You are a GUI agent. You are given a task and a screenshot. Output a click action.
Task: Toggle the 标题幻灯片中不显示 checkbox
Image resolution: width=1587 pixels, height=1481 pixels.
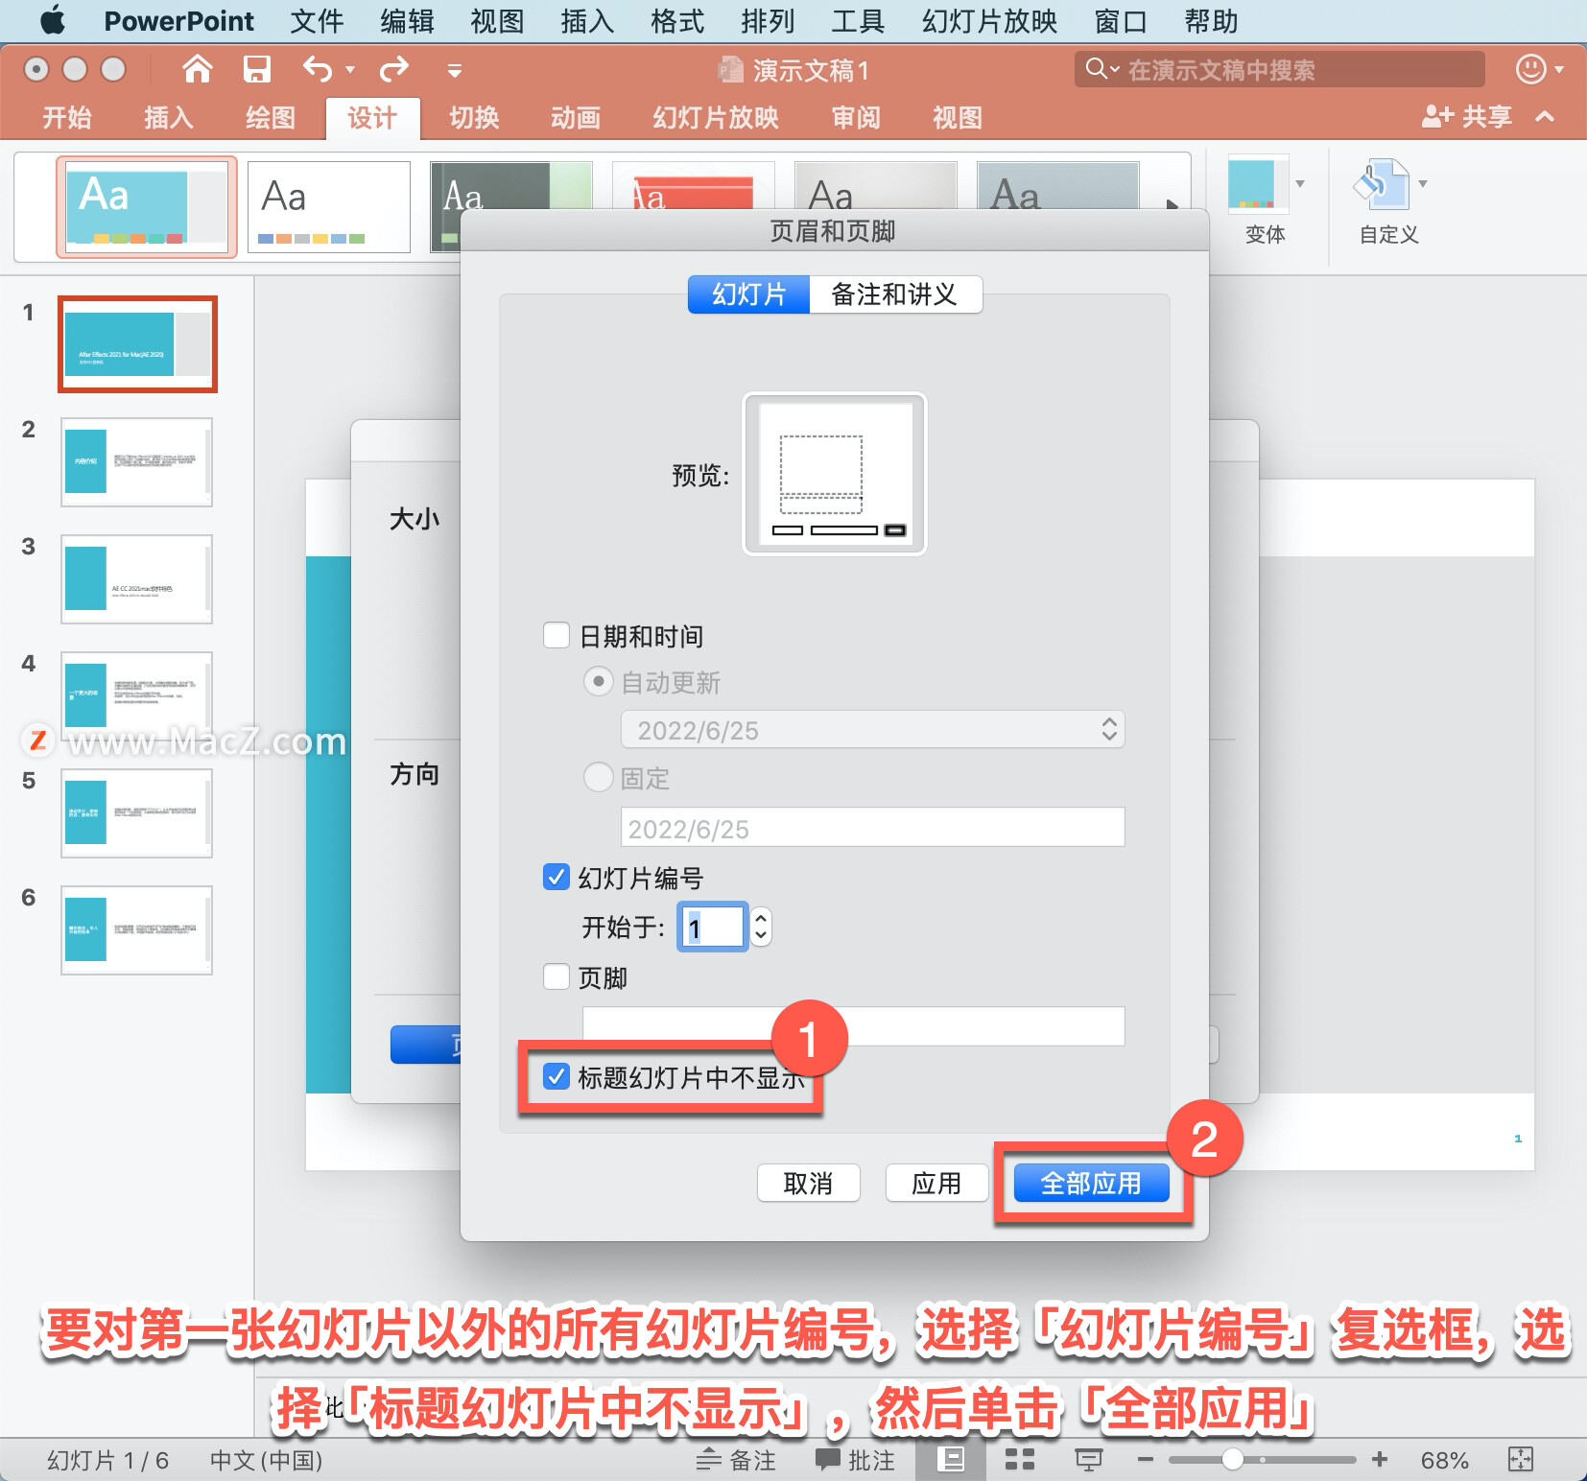click(x=557, y=1076)
